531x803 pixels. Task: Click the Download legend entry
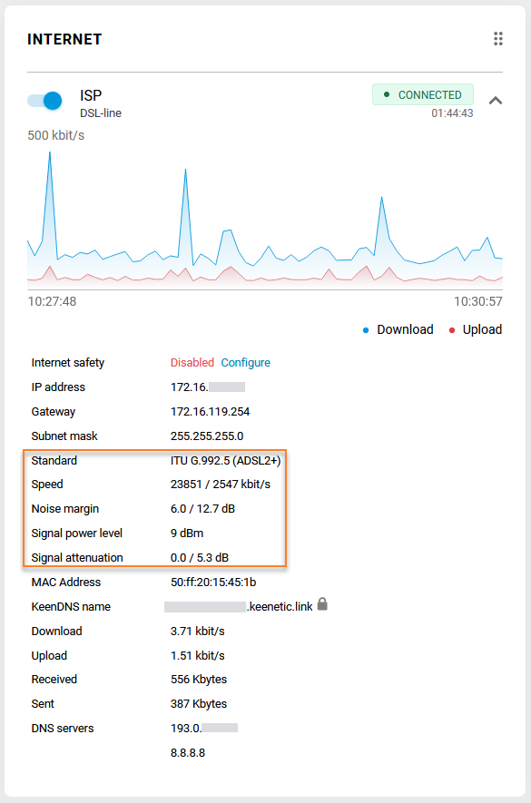pyautogui.click(x=398, y=329)
